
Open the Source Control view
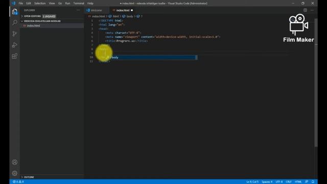[x=15, y=34]
